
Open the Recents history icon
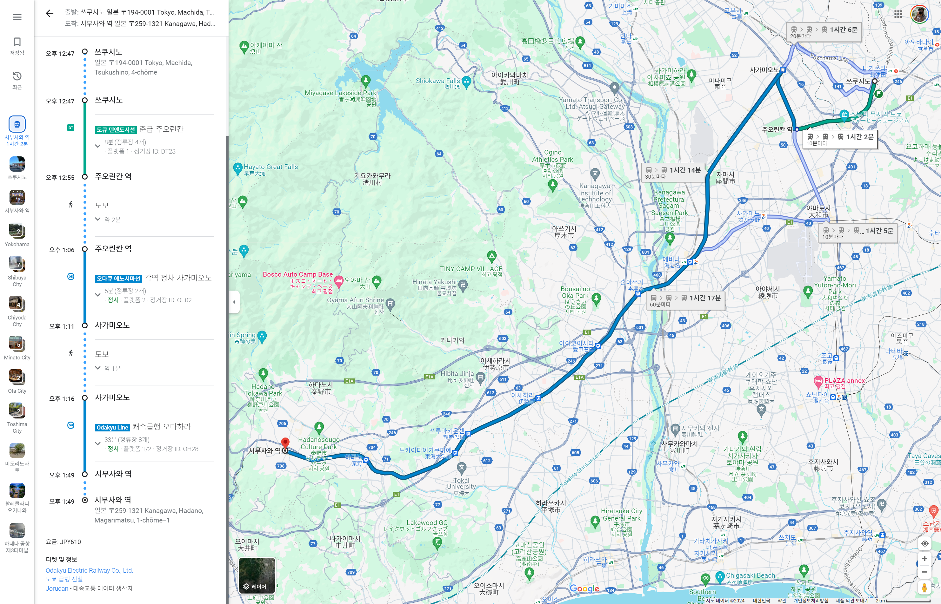pos(17,76)
